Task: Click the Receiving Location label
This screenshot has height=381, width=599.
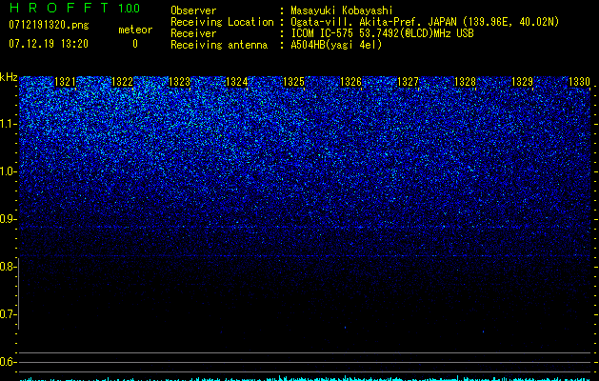Action: pos(222,22)
